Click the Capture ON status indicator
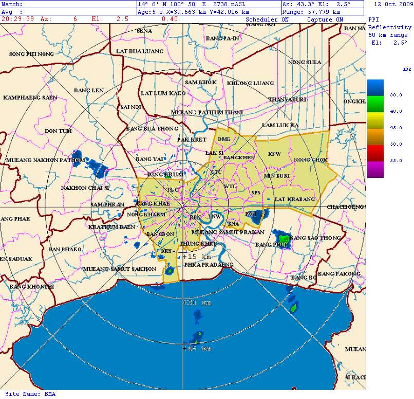The height and width of the screenshot is (399, 414). tap(325, 19)
